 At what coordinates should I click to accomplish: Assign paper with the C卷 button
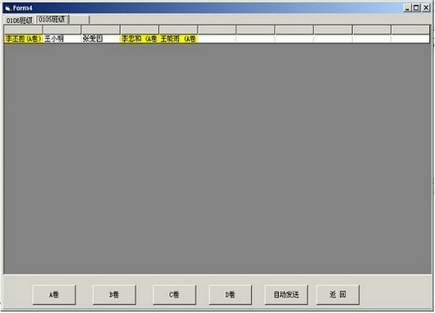174,295
